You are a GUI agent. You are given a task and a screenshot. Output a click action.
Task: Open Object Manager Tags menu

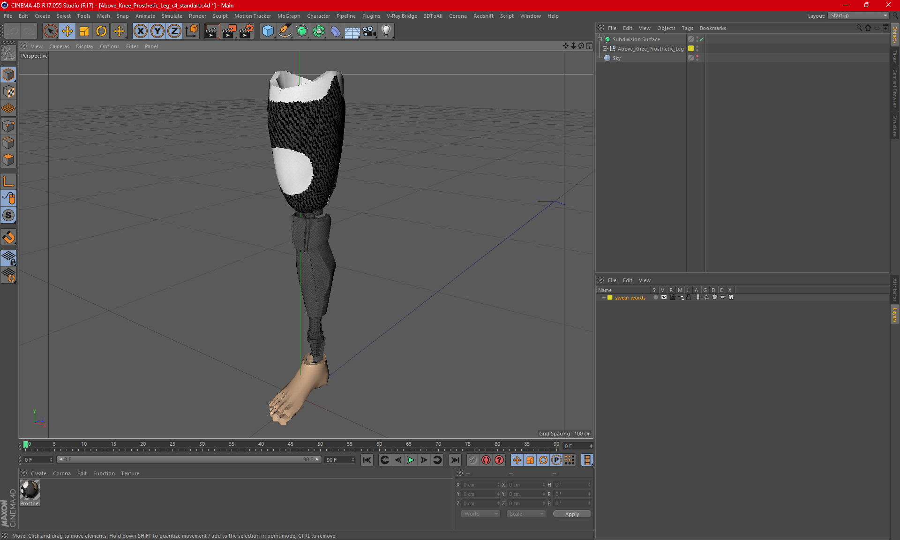click(687, 28)
